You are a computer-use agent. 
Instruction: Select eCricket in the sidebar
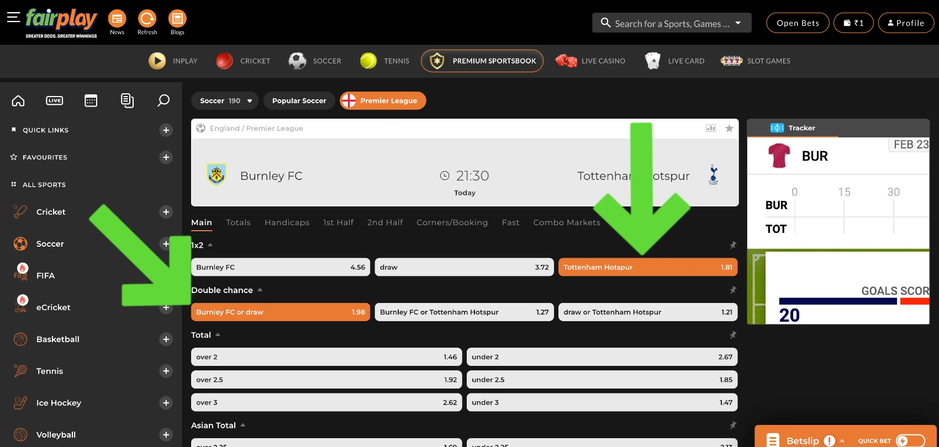[x=53, y=307]
